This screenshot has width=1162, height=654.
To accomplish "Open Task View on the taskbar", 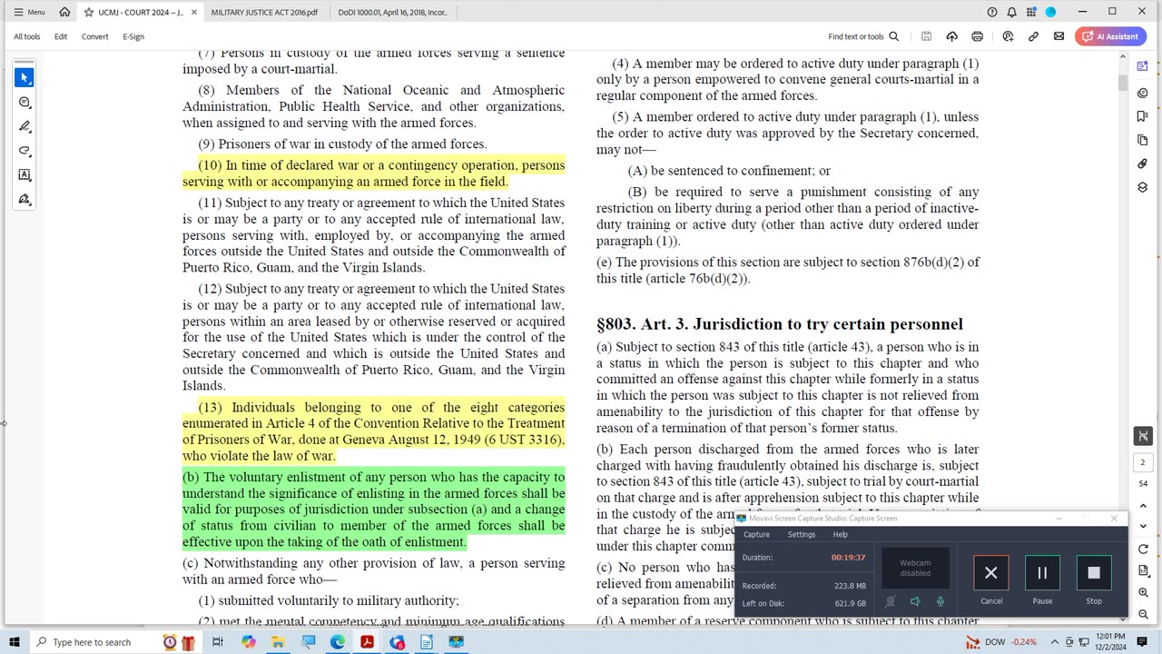I will click(x=218, y=642).
